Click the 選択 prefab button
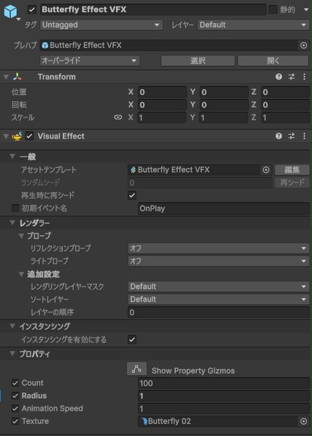 [198, 60]
